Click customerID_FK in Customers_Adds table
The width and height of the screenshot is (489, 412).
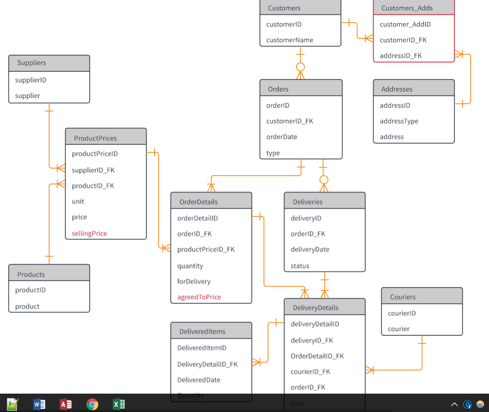[x=403, y=40]
